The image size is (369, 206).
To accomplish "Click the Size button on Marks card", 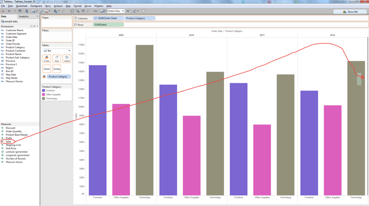I will pyautogui.click(x=57, y=59).
